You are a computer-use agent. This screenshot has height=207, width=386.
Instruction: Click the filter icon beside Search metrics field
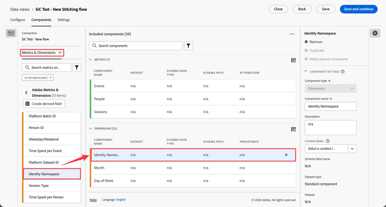click(77, 67)
